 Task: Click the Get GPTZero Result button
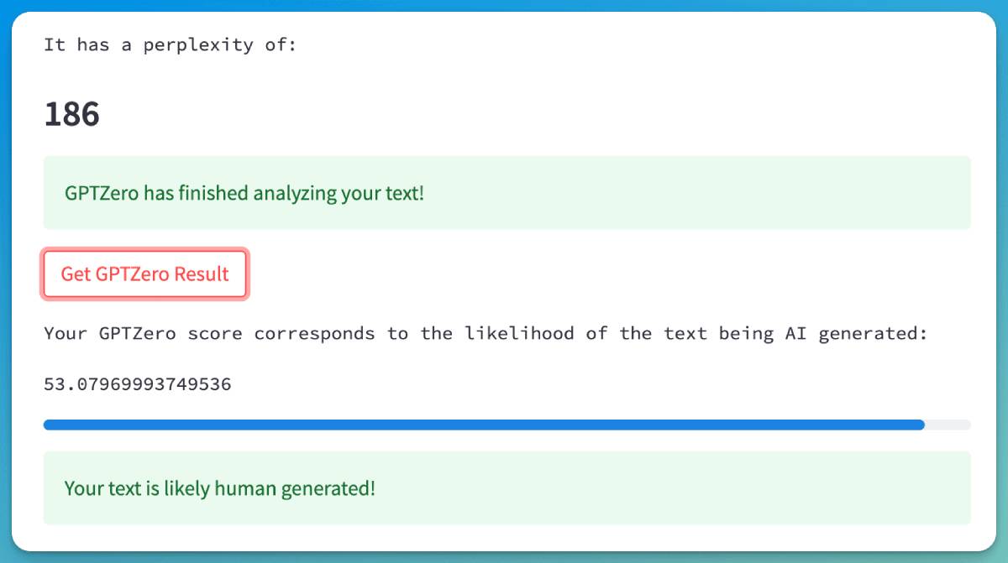[144, 274]
